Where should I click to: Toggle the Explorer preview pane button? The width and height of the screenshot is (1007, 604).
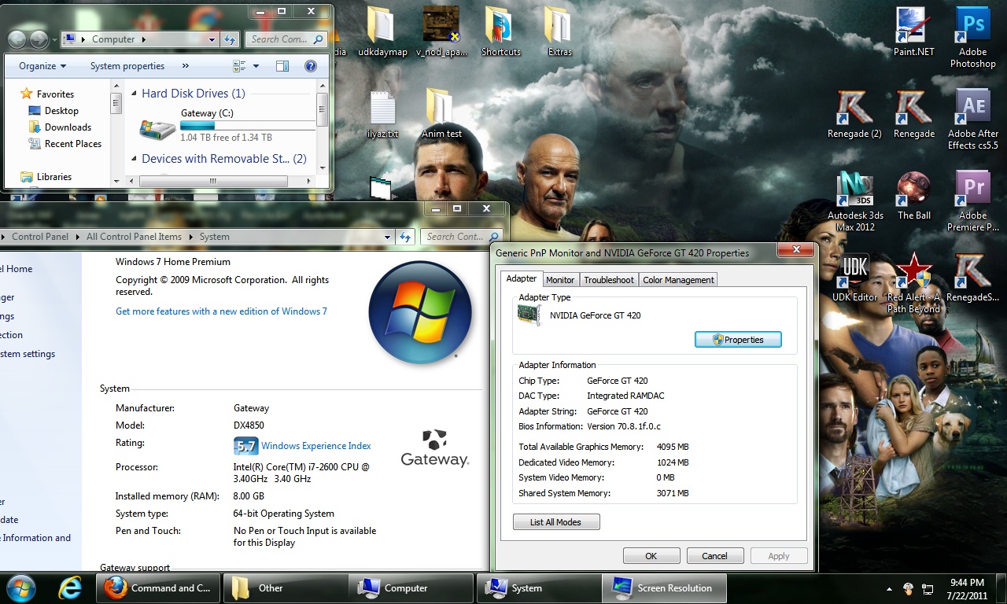point(282,66)
